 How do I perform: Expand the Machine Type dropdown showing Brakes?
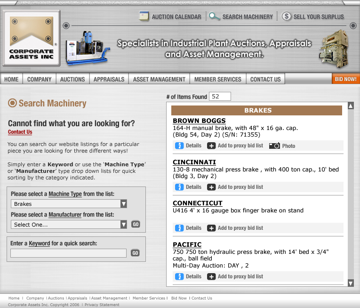123,204
